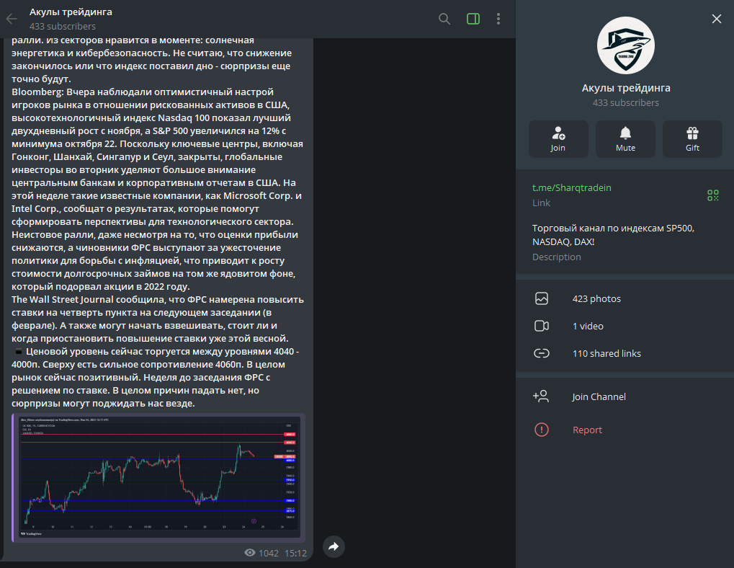This screenshot has height=568, width=734.
Task: Open the TradingView chart image in post
Action: pos(158,478)
